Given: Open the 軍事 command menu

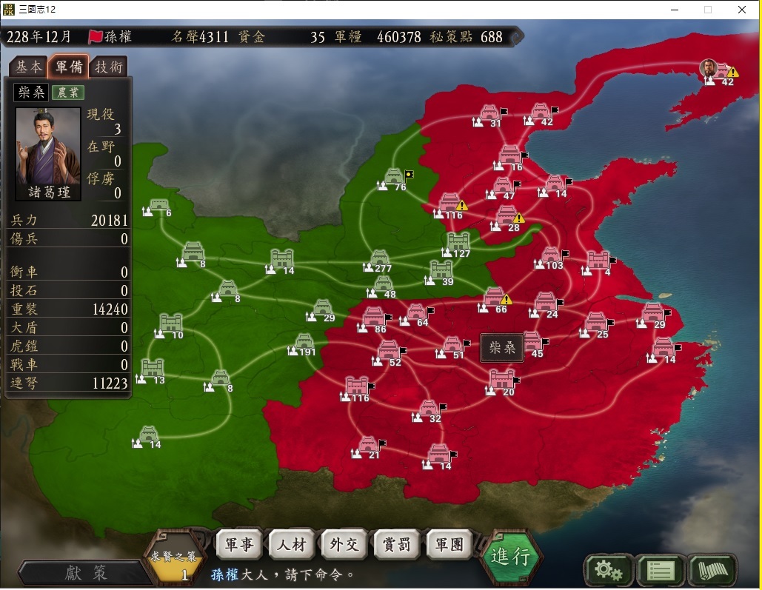Looking at the screenshot, I should point(240,544).
